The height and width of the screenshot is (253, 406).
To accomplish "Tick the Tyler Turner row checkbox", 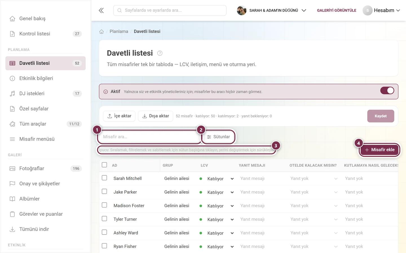I will tap(104, 219).
